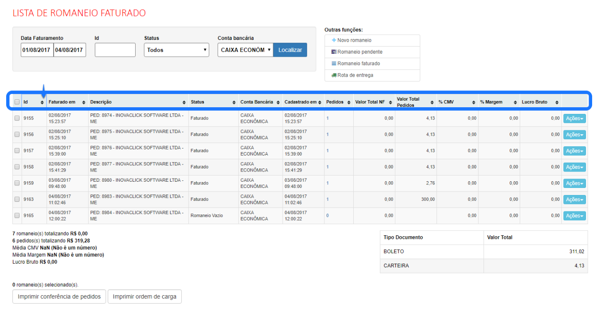Open pedidos link for romaneio 9159

pyautogui.click(x=328, y=183)
